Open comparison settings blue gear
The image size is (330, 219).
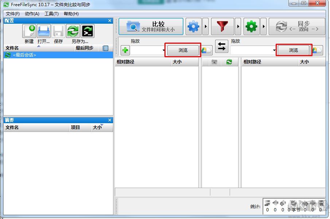[193, 27]
